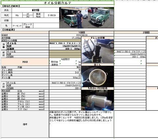Click the ケイ素（Si） metal row
Screen dimensions: 158x139
pyautogui.click(x=25, y=107)
